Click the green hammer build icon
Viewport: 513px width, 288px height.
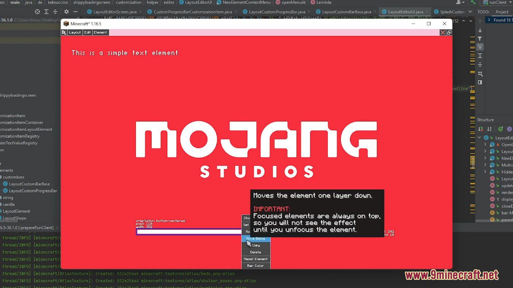pos(473,2)
